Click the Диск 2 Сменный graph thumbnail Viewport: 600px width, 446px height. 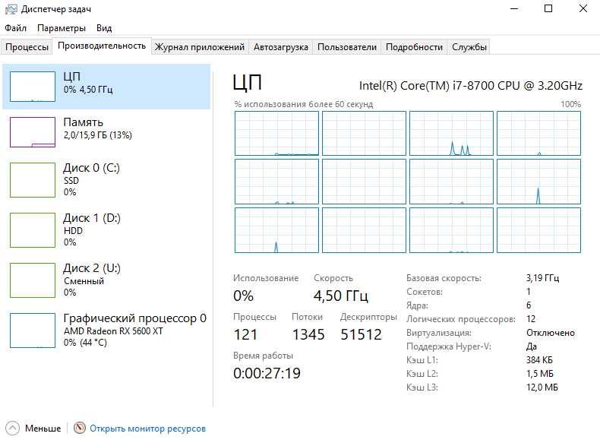(33, 280)
